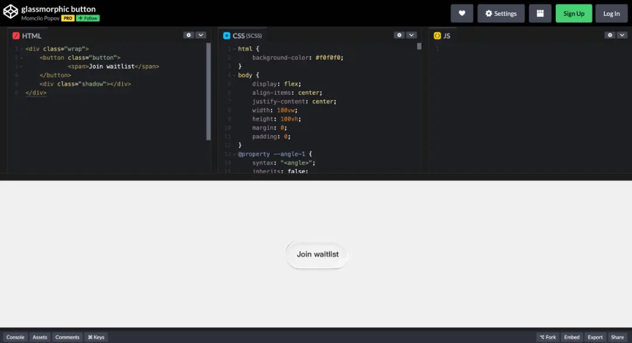Collapse the div.wrap fold arrow in HTML
The width and height of the screenshot is (632, 343).
22,49
